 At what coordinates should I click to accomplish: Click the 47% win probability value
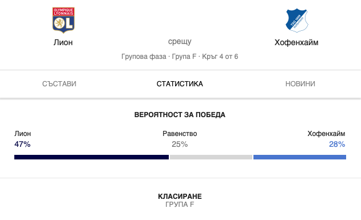22,144
